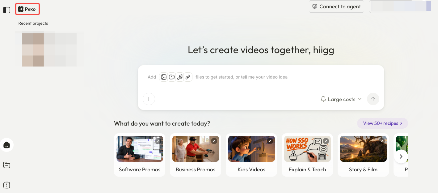Open the Business Promos thumbnail

[x=196, y=149]
